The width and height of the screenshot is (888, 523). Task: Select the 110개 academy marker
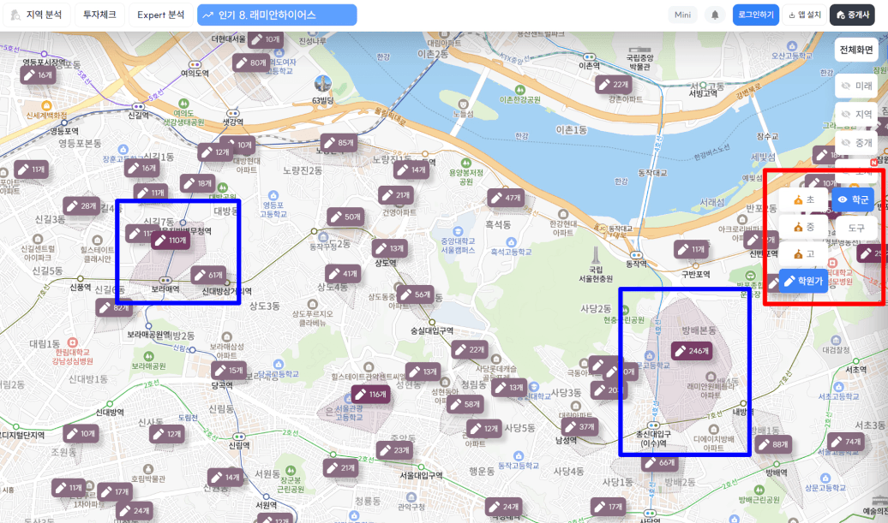click(171, 241)
